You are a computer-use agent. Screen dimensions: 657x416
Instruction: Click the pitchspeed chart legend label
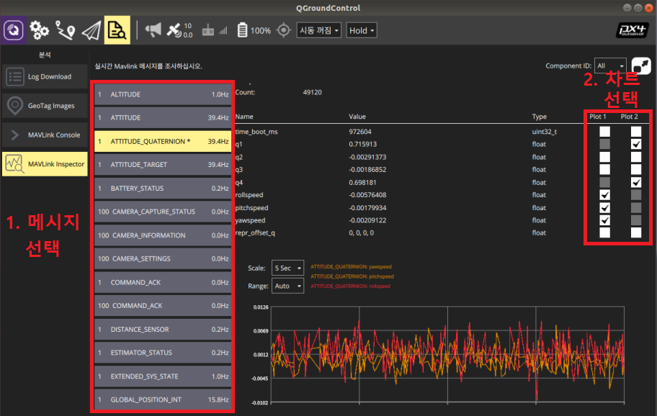(352, 276)
